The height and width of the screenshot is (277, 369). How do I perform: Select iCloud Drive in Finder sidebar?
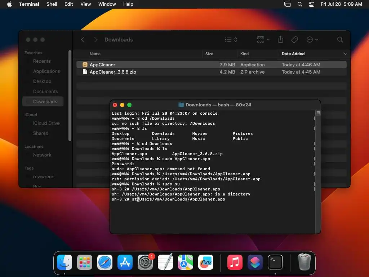click(x=46, y=123)
